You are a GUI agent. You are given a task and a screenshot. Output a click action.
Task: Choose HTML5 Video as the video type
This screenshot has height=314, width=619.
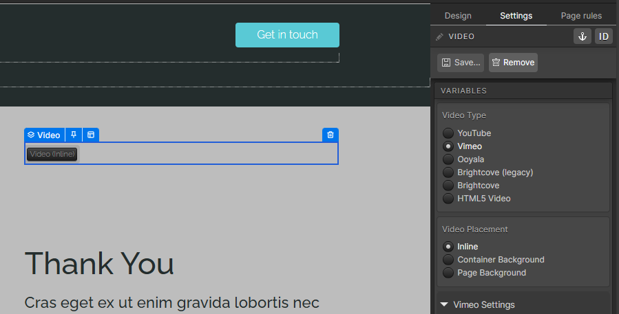448,199
